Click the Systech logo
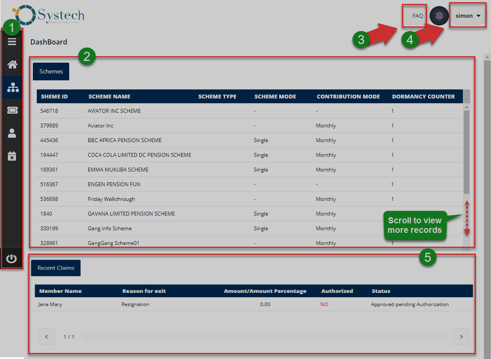491x359 pixels. (x=49, y=15)
